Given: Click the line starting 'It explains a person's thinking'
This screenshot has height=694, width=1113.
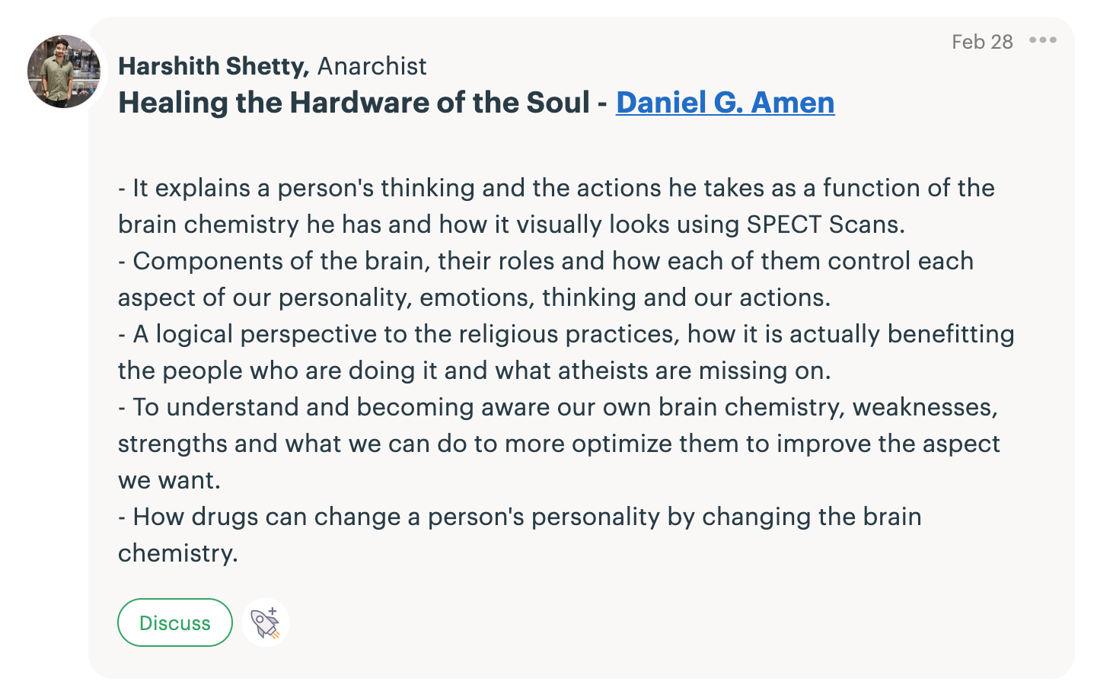Looking at the screenshot, I should pyautogui.click(x=556, y=188).
